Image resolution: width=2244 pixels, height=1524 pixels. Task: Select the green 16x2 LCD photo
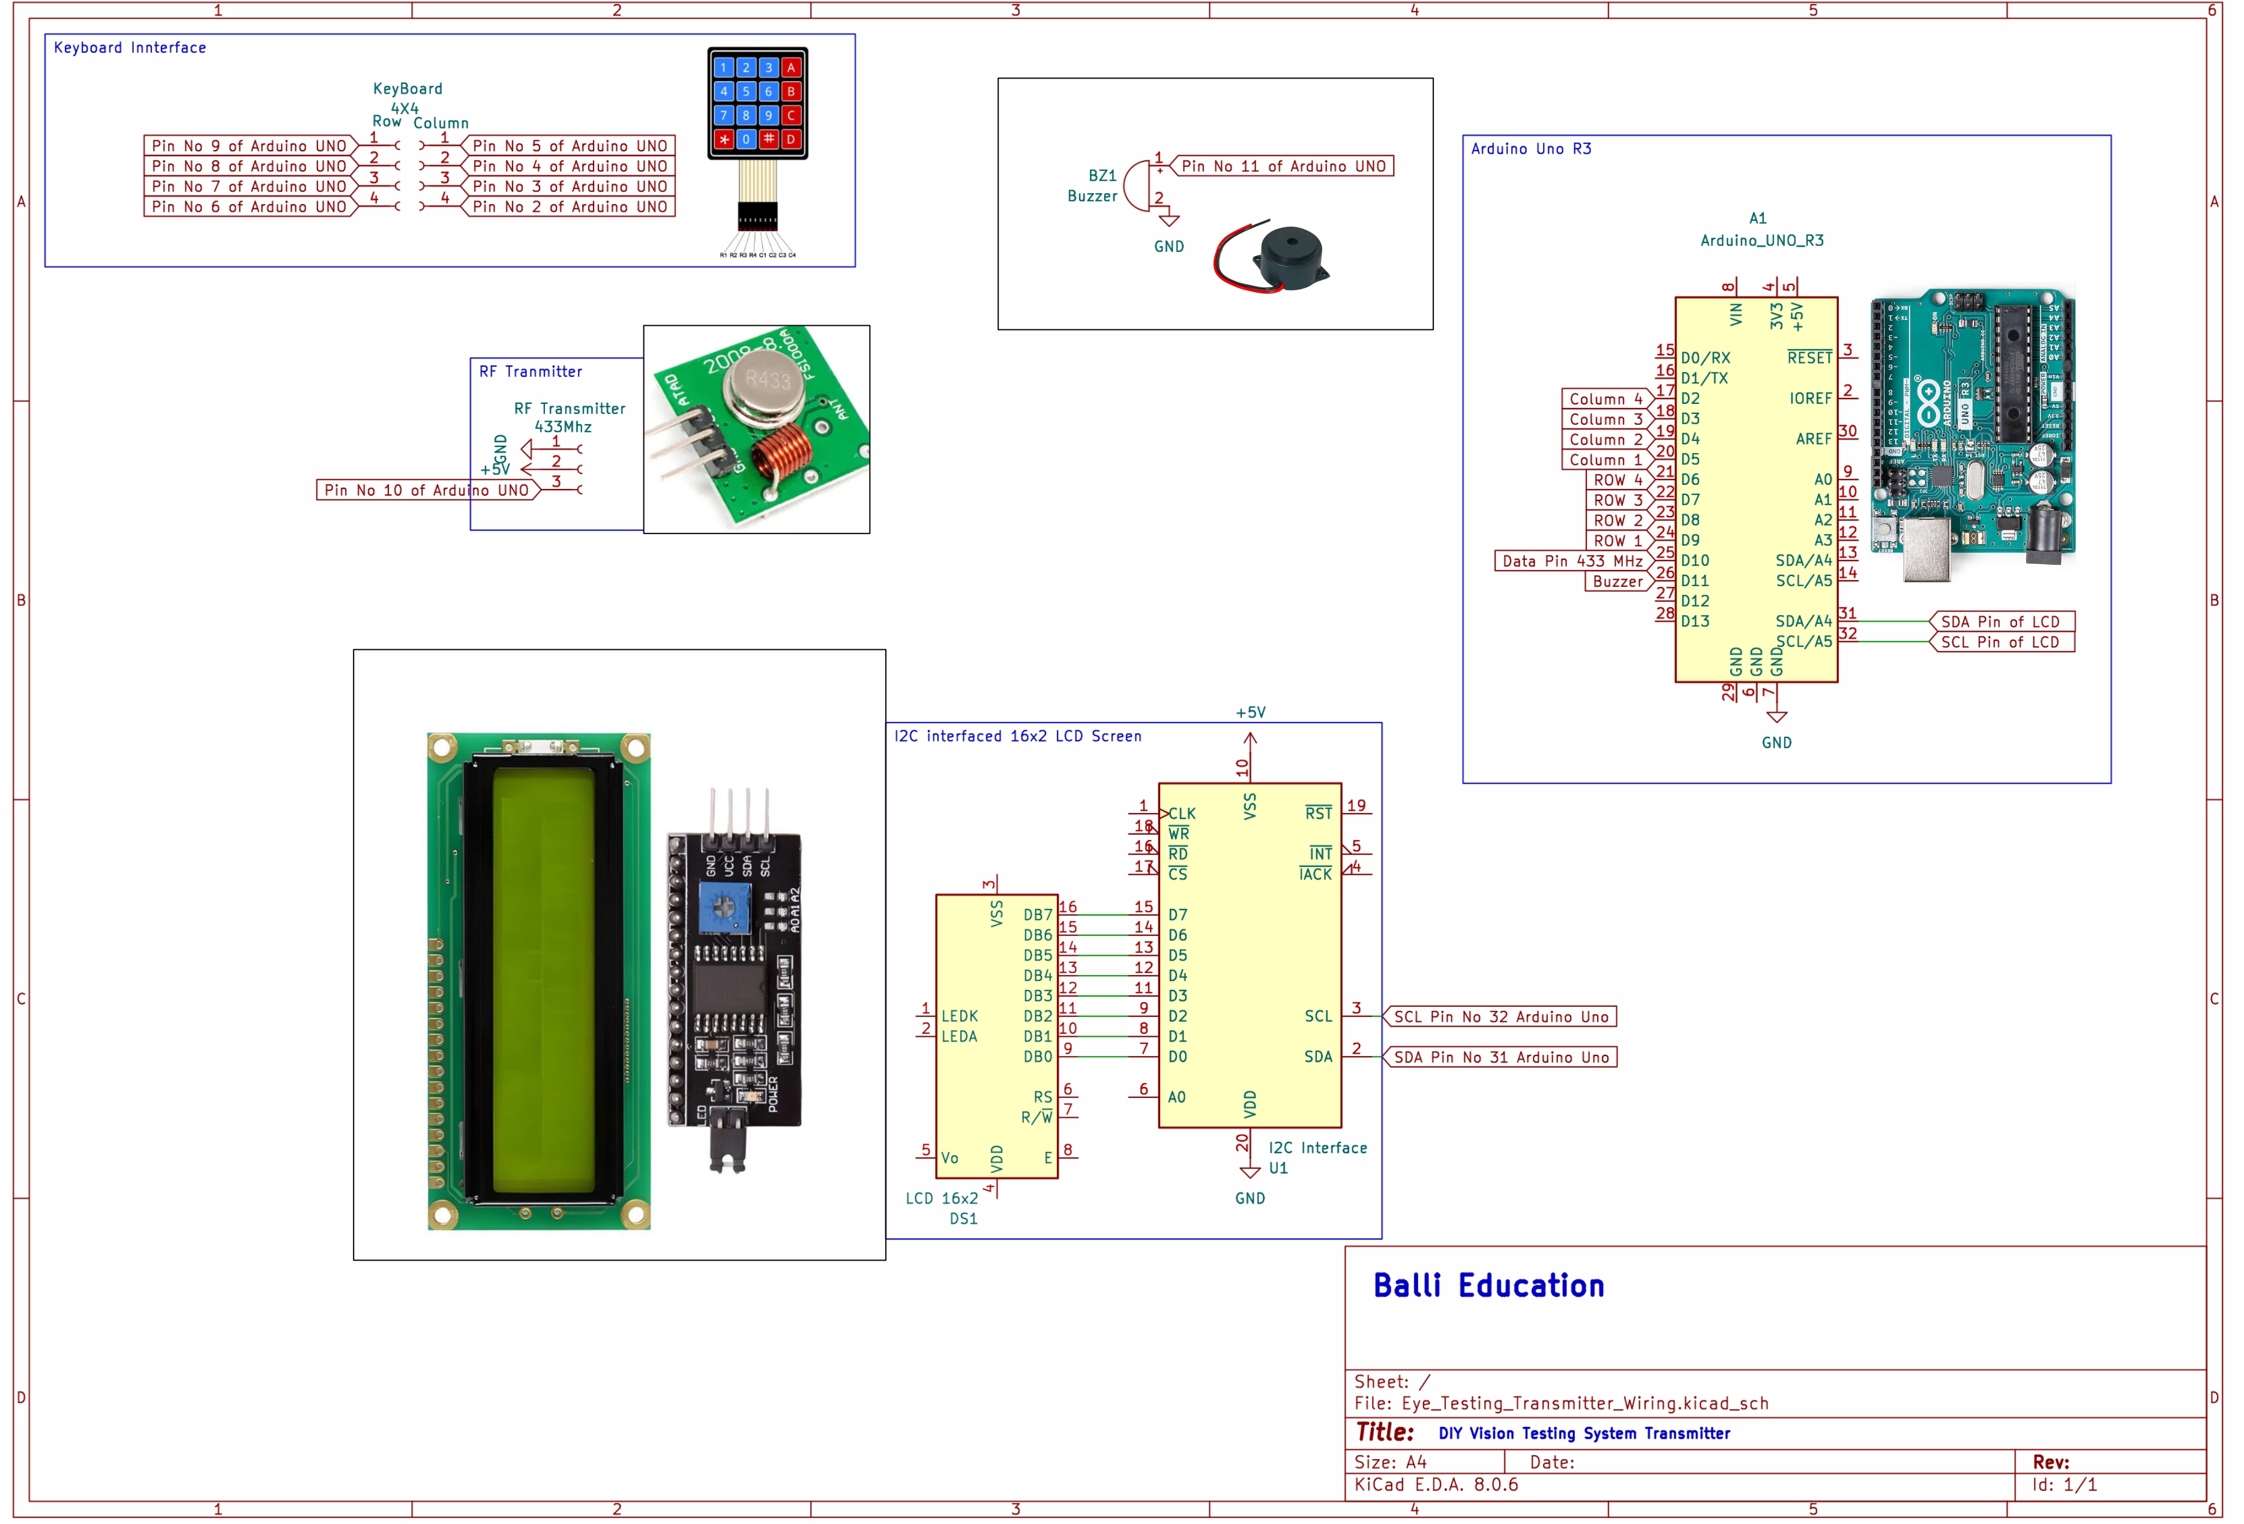pyautogui.click(x=539, y=980)
